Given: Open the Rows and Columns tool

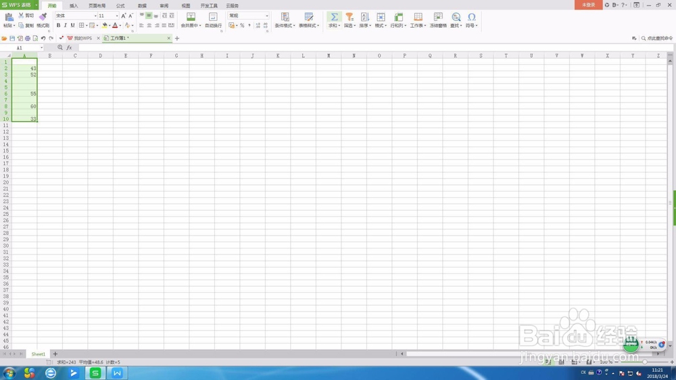Looking at the screenshot, I should pyautogui.click(x=398, y=20).
